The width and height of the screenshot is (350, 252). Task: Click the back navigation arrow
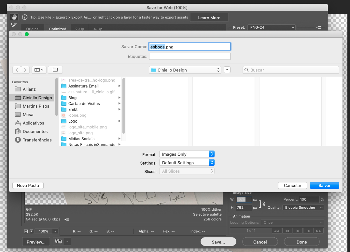pos(17,70)
